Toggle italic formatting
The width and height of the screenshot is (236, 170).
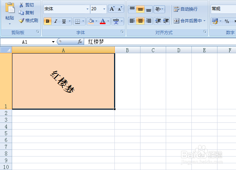coord(56,21)
